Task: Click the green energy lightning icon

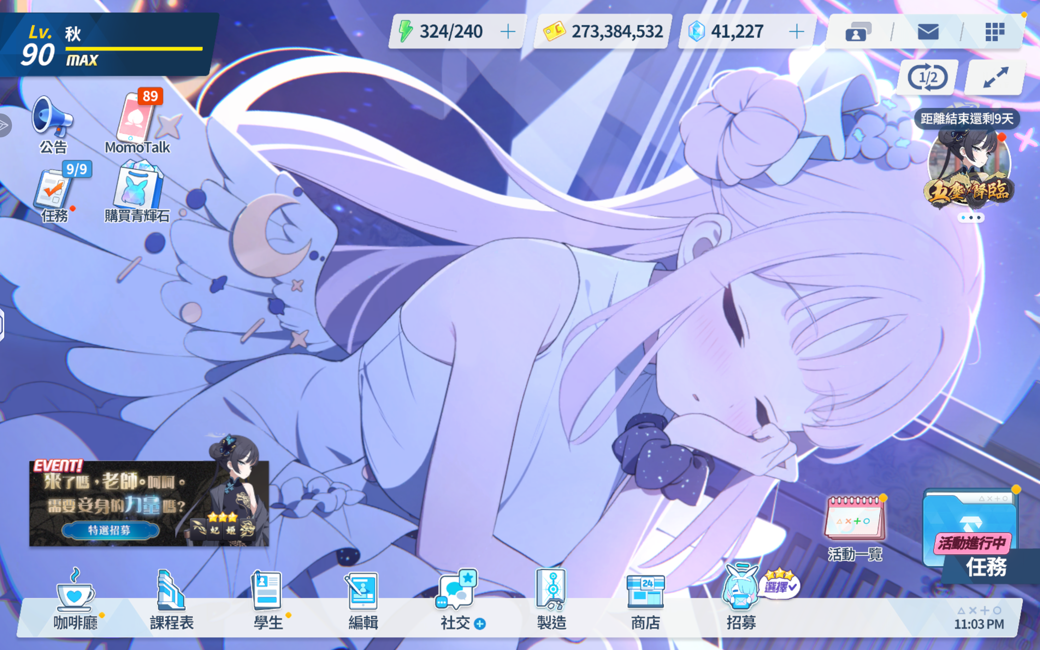Action: pos(405,31)
